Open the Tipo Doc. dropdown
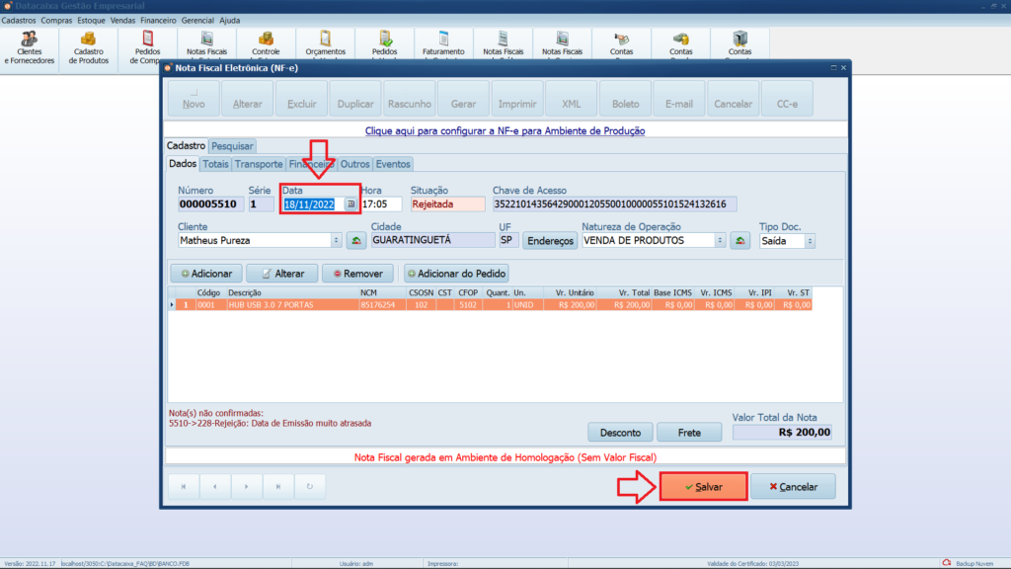 click(810, 240)
